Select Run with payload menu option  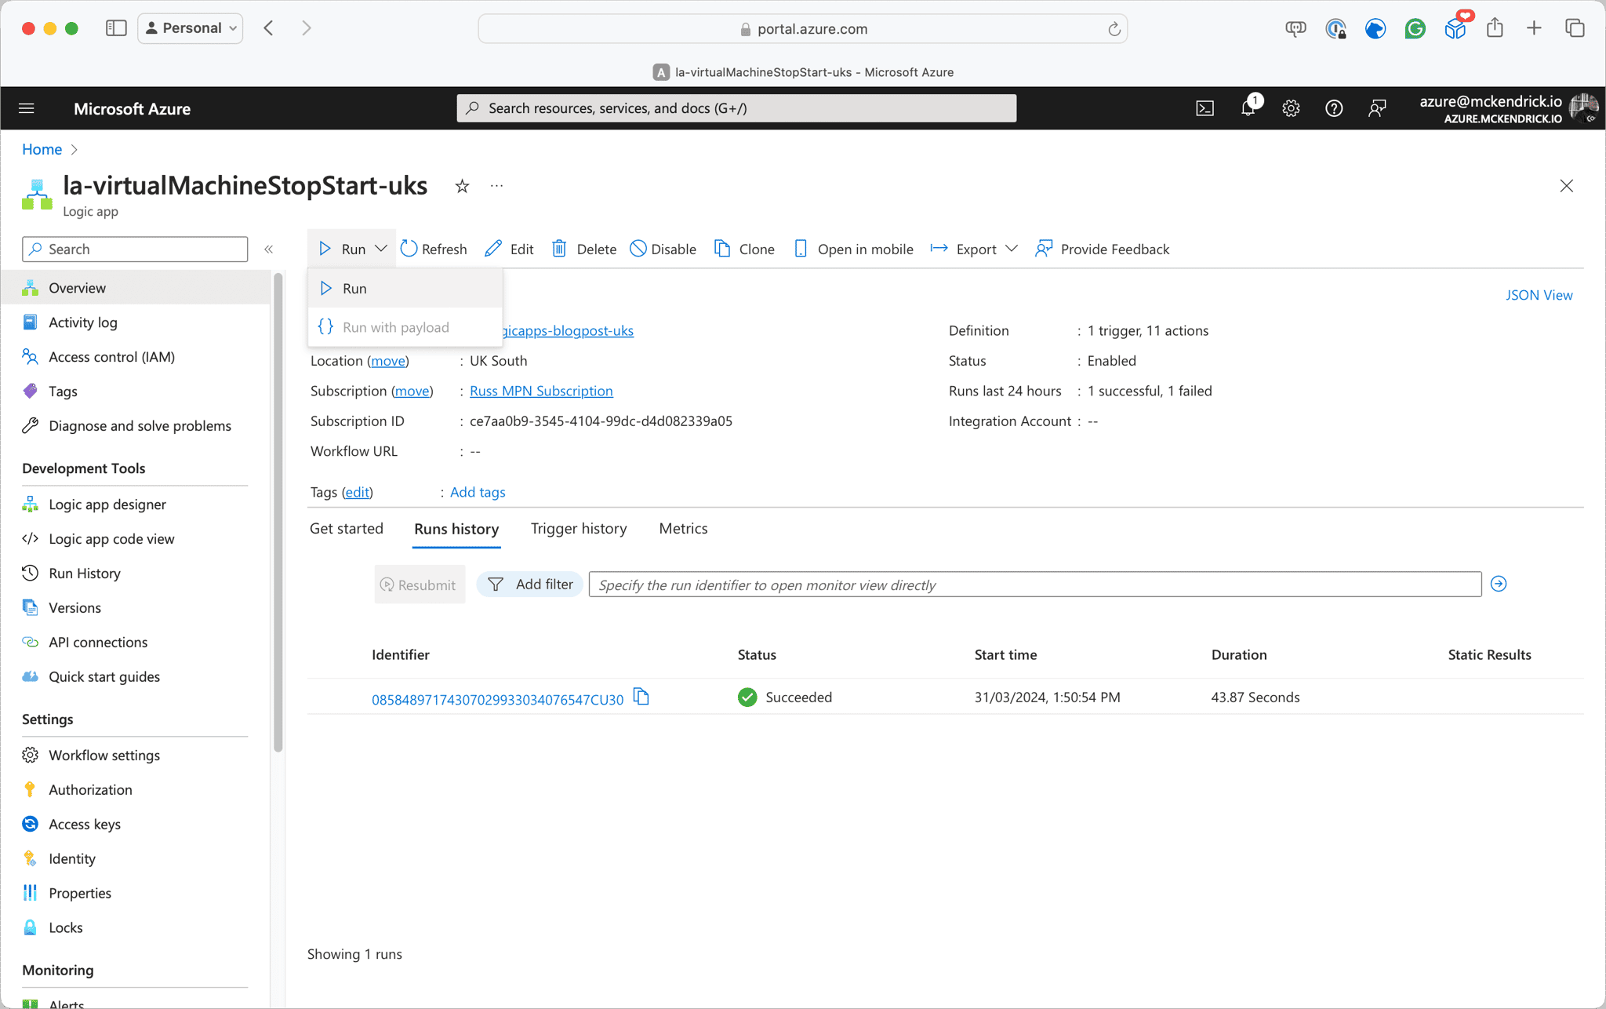point(395,327)
